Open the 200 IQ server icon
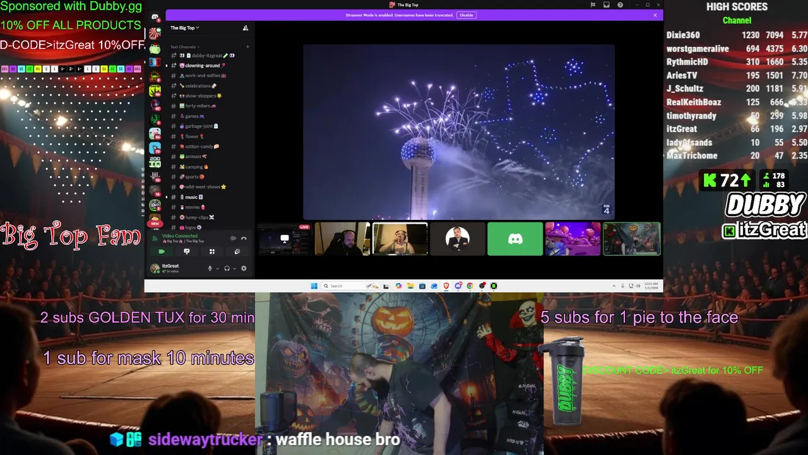 [x=155, y=162]
